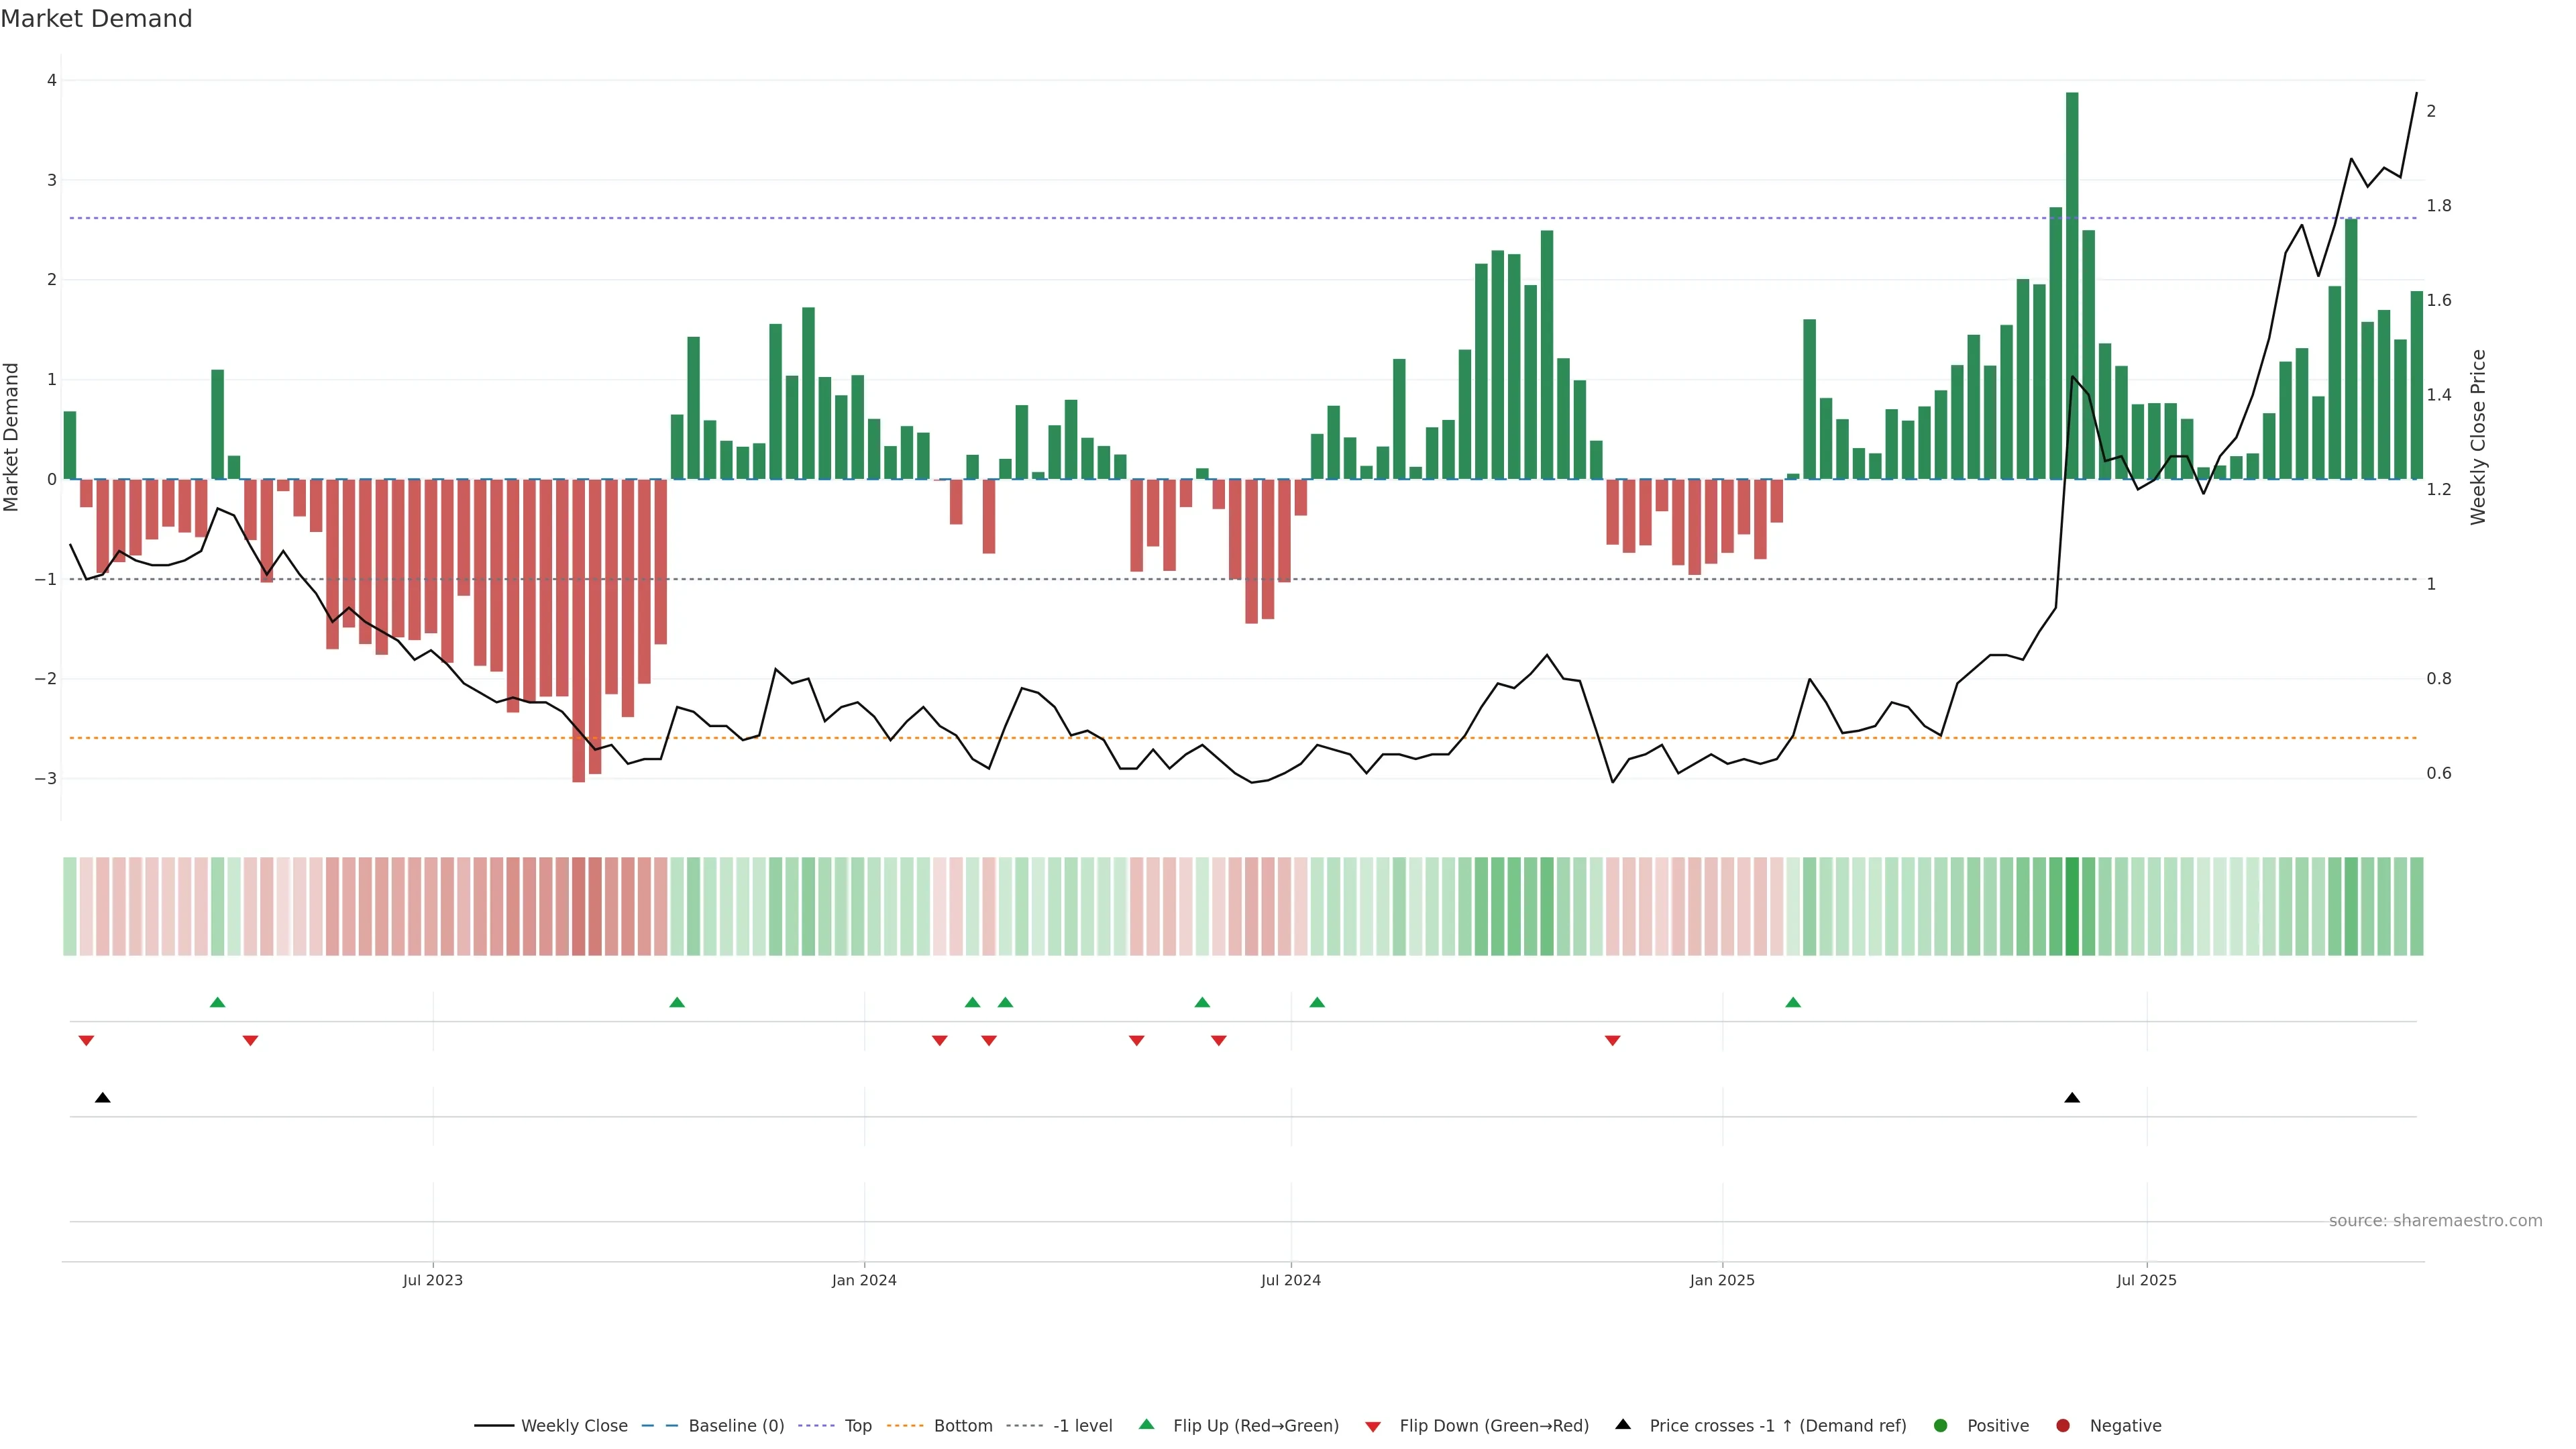Click the Jan 2024 axis label
The image size is (2576, 1449).
coord(864,1280)
